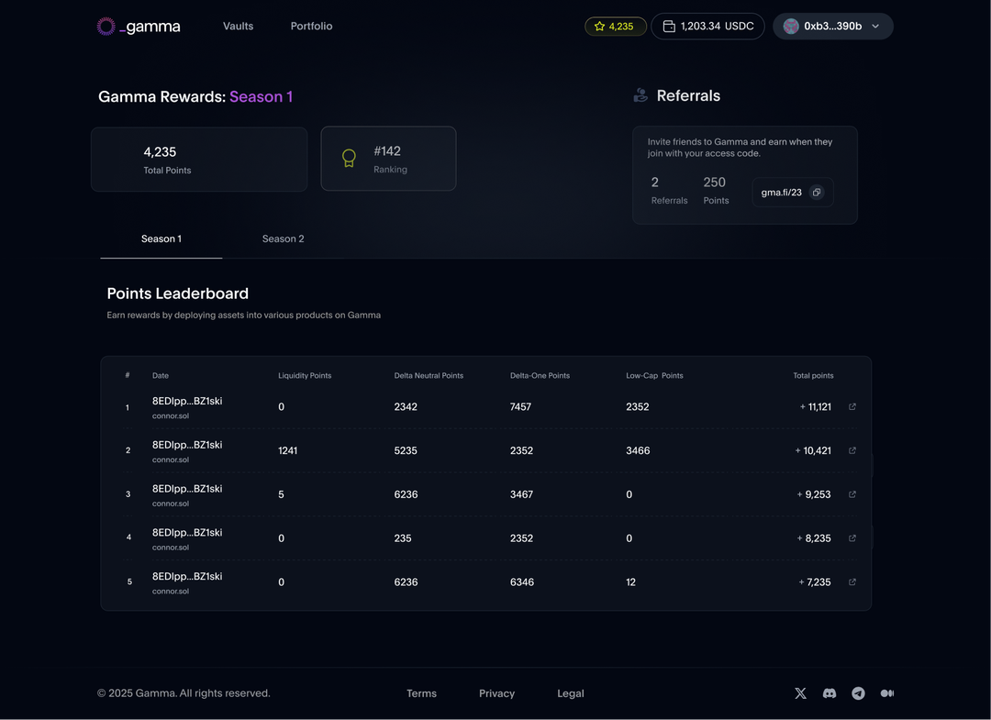Screen dimensions: 991x720
Task: Click the Date column header
Action: point(161,375)
